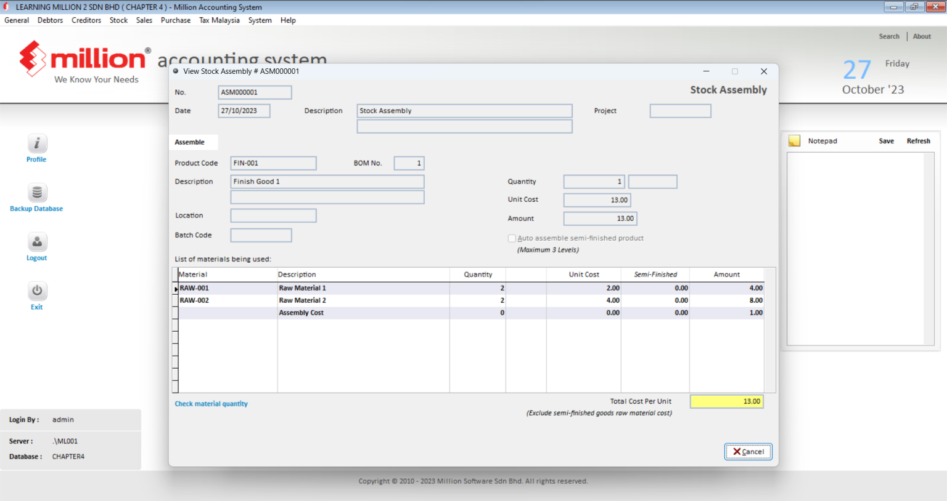947x501 pixels.
Task: Click the assembly No. field ASM000001
Action: (255, 92)
